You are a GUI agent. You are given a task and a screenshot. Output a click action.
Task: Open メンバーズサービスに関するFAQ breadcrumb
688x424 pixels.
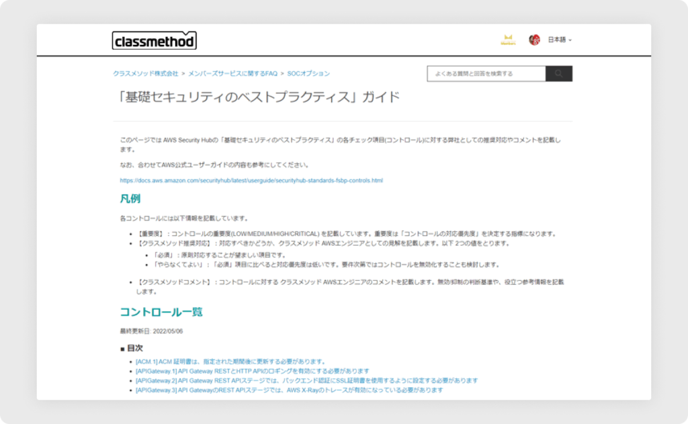(232, 73)
